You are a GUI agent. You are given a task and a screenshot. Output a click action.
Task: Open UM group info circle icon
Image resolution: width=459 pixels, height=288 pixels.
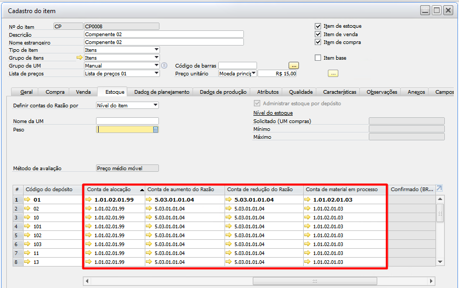pos(164,65)
